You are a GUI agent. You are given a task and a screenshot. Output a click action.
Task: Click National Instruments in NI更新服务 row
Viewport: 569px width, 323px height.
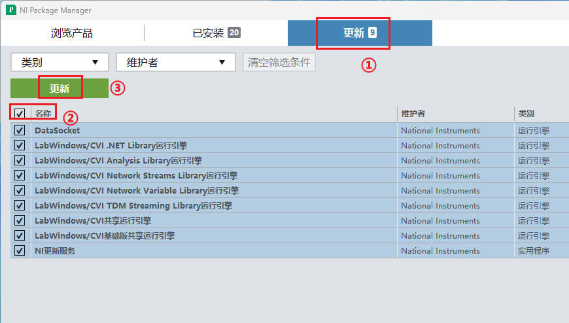(440, 251)
